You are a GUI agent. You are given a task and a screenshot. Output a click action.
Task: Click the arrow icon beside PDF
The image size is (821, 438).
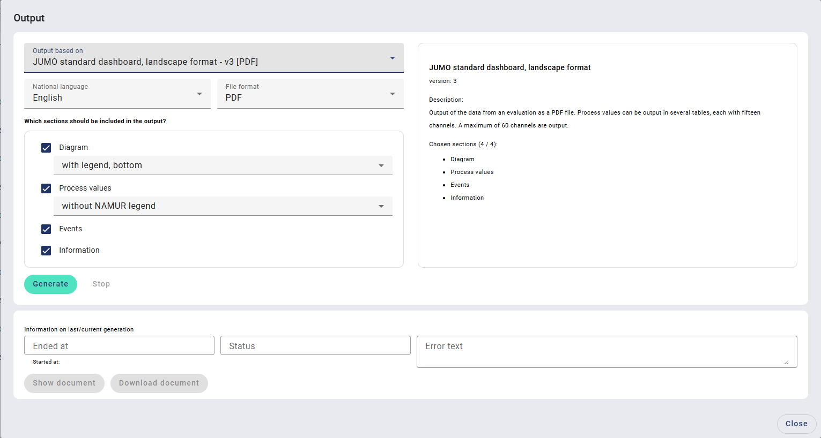pos(393,94)
